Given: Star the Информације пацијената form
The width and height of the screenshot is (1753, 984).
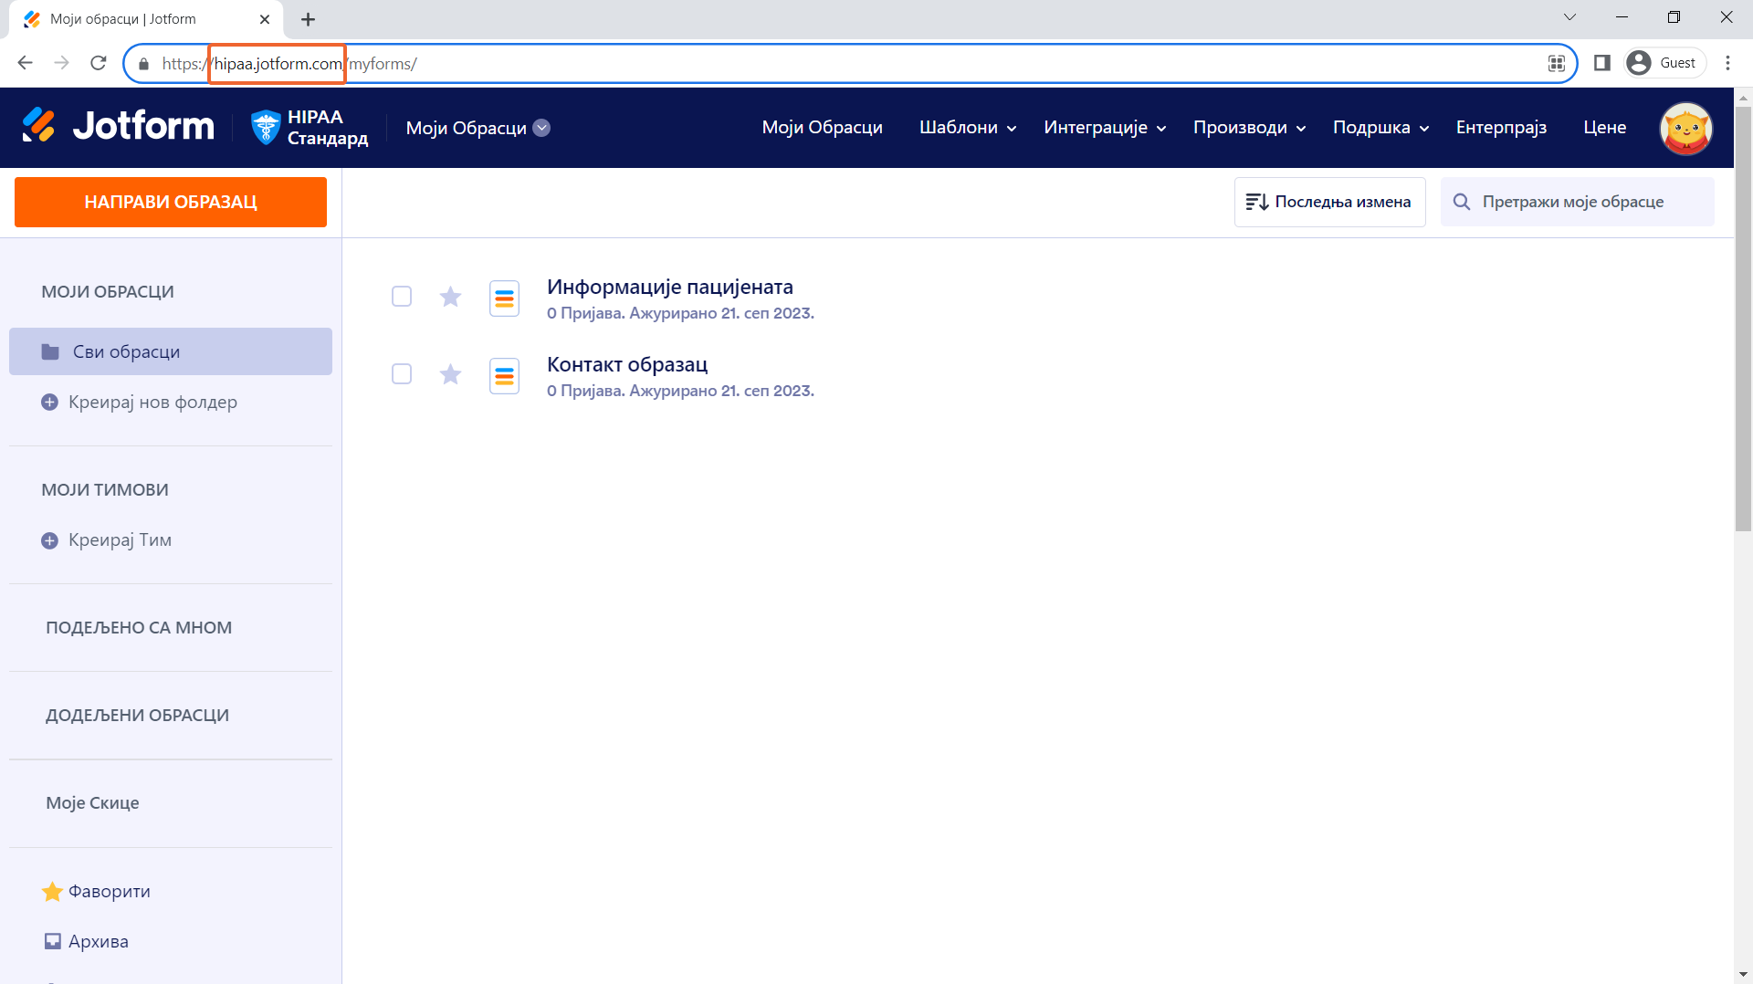Looking at the screenshot, I should (x=450, y=297).
